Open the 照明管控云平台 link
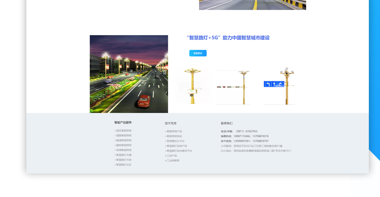380x197 pixels. [175, 141]
